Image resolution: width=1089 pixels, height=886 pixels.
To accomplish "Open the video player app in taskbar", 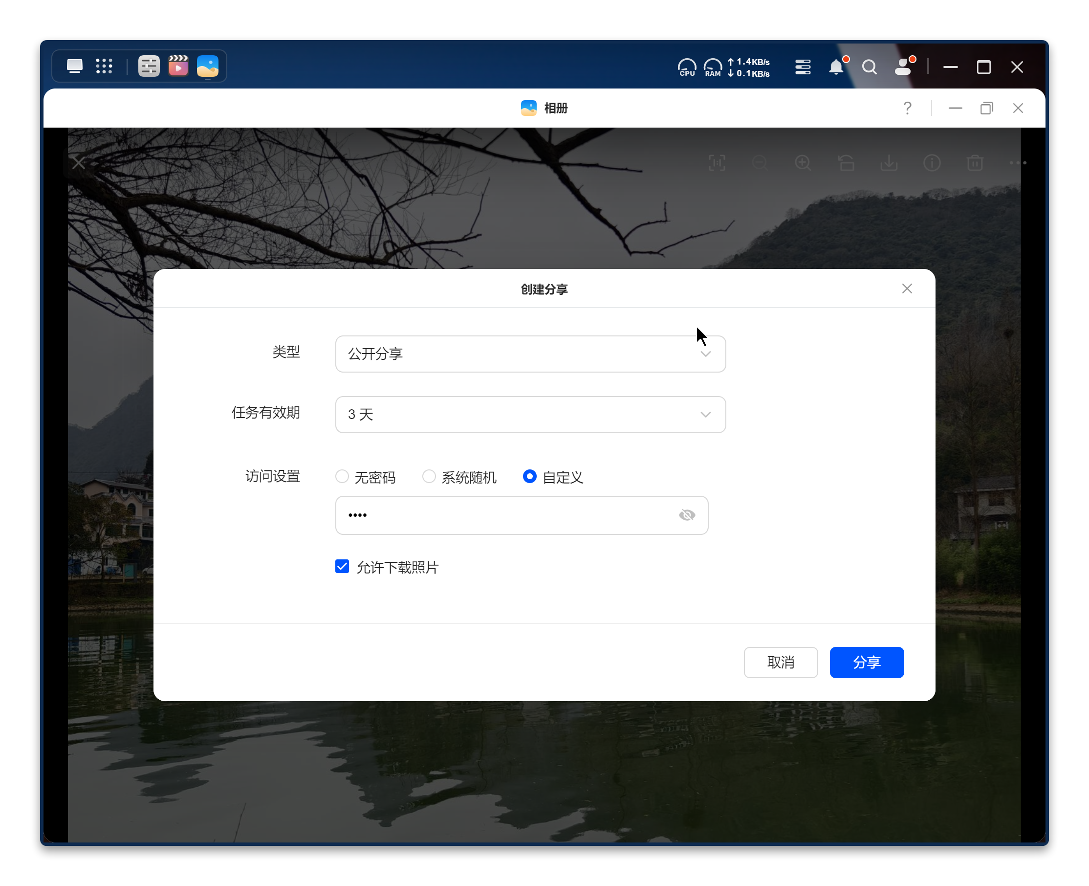I will click(178, 66).
